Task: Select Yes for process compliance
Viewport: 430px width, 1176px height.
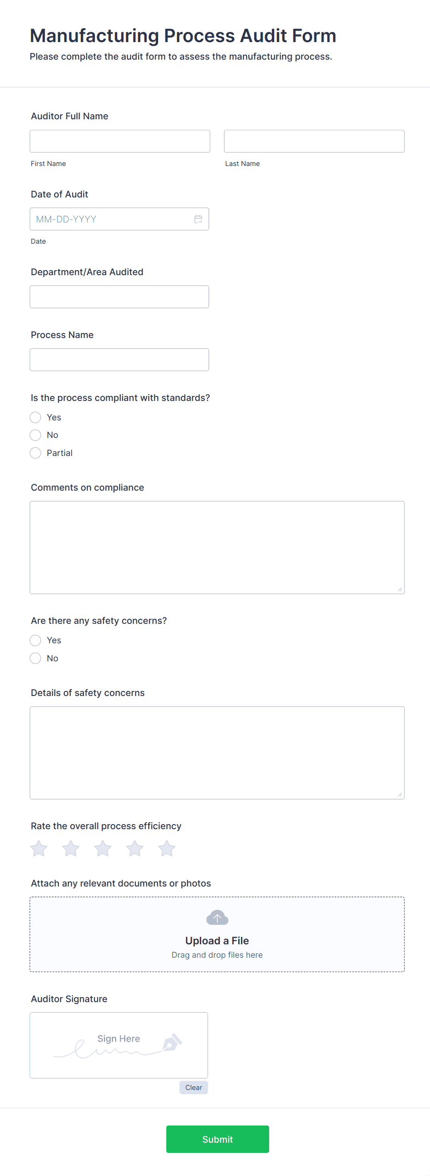Action: pyautogui.click(x=35, y=417)
